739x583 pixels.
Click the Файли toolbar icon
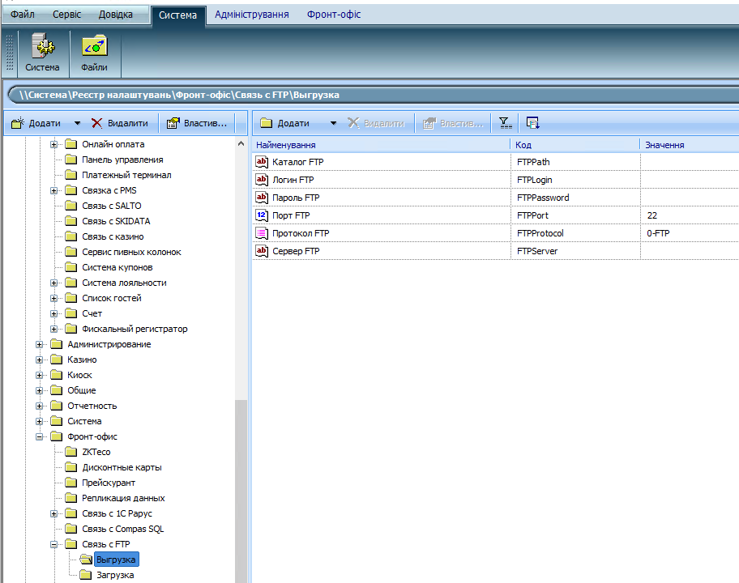(x=94, y=53)
